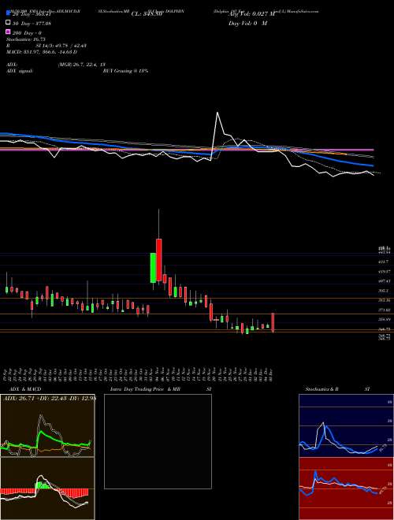Open the red RSI chart panel

346,488
